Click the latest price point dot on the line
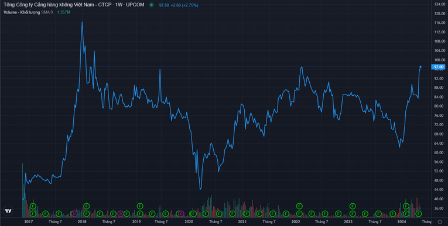Viewport: 448px width, 226px height. click(420, 67)
